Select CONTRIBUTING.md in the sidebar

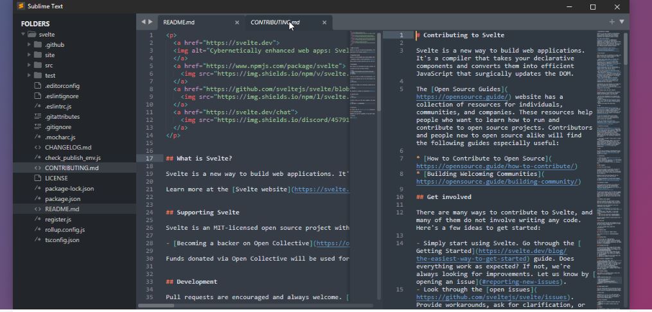[72, 168]
